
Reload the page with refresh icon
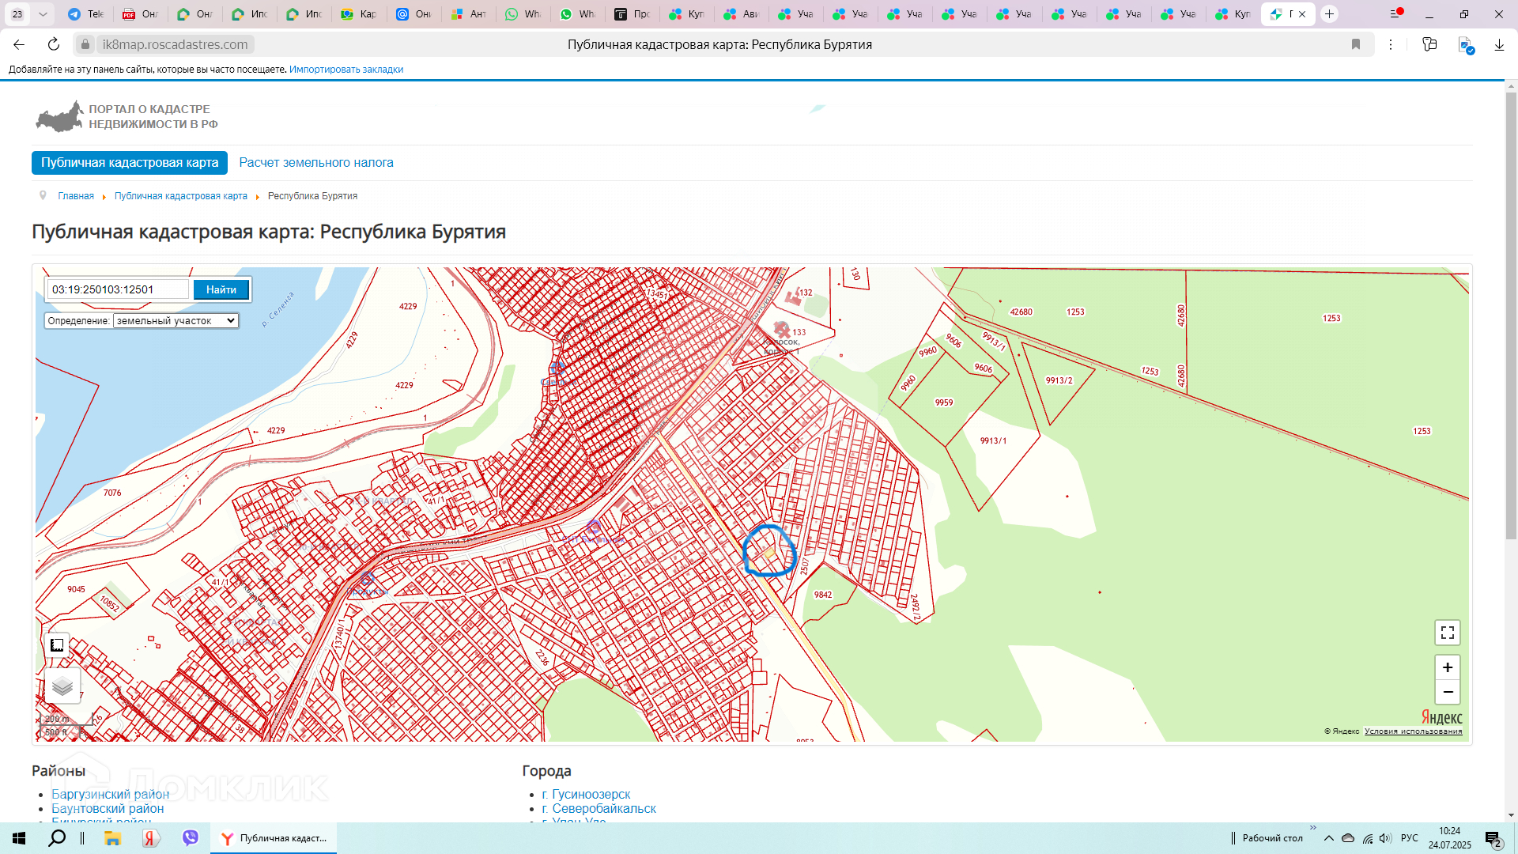(x=54, y=44)
